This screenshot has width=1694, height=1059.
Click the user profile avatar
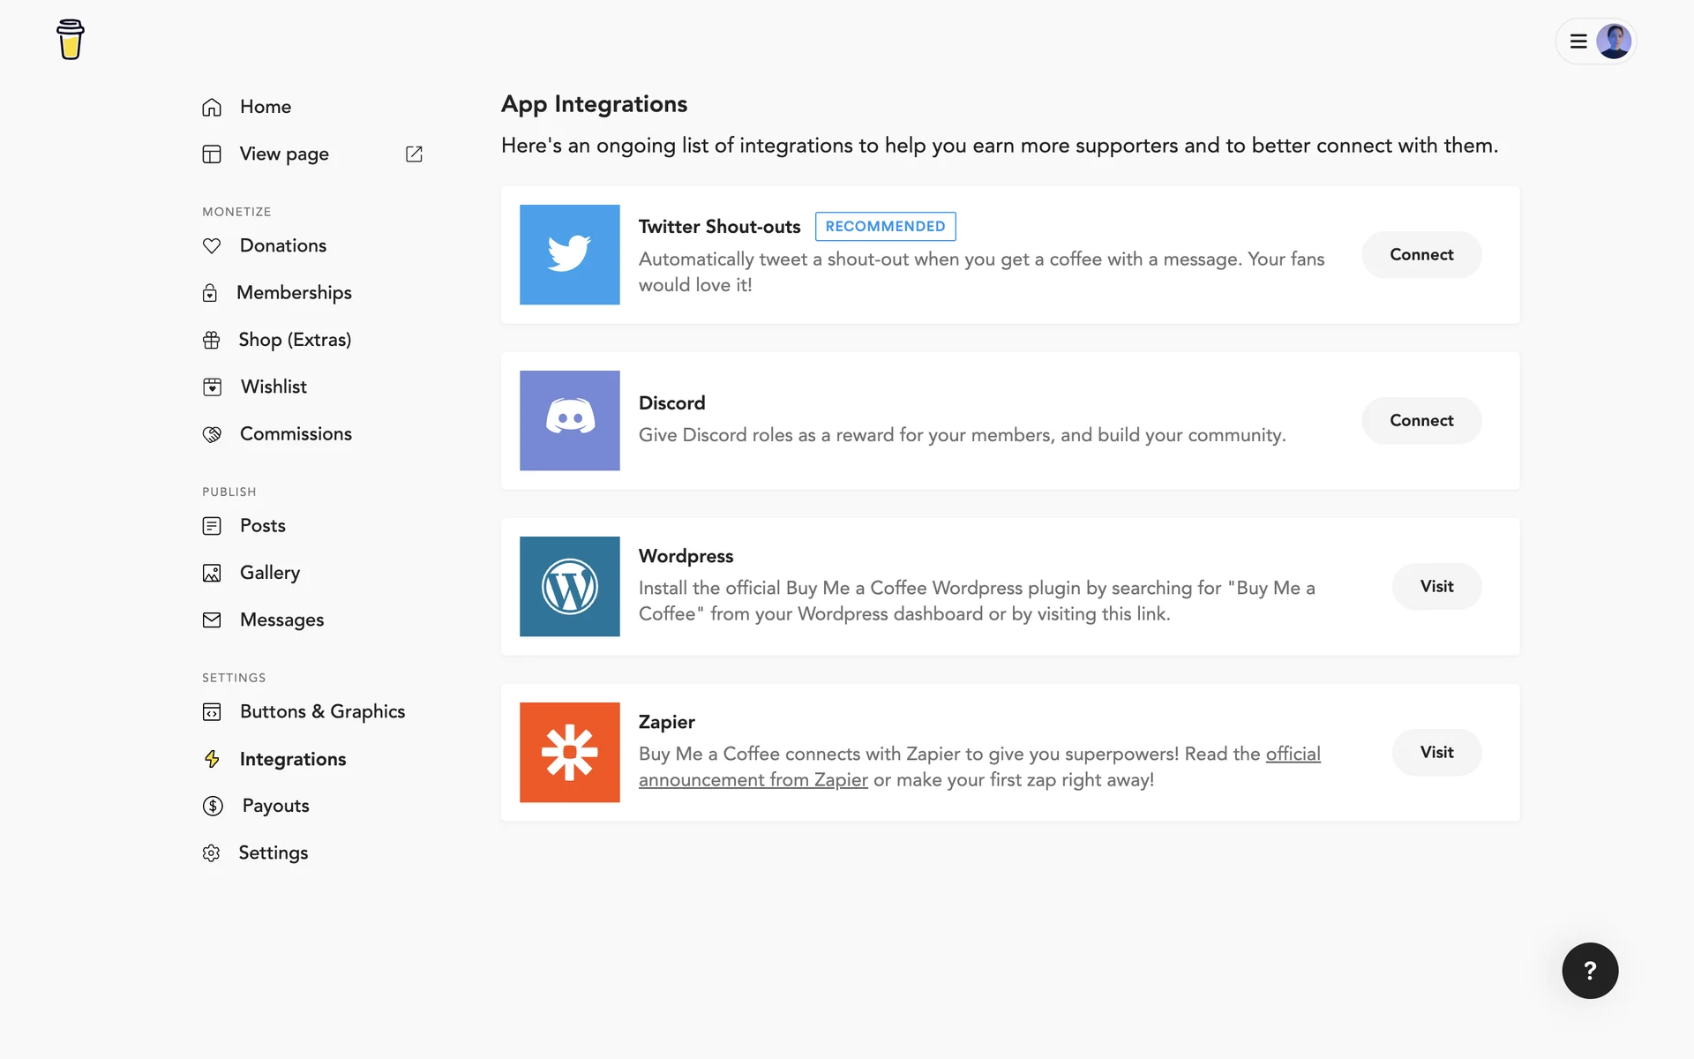point(1614,41)
